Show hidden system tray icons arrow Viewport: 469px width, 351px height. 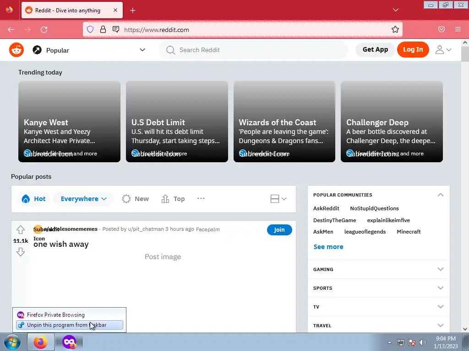click(389, 342)
